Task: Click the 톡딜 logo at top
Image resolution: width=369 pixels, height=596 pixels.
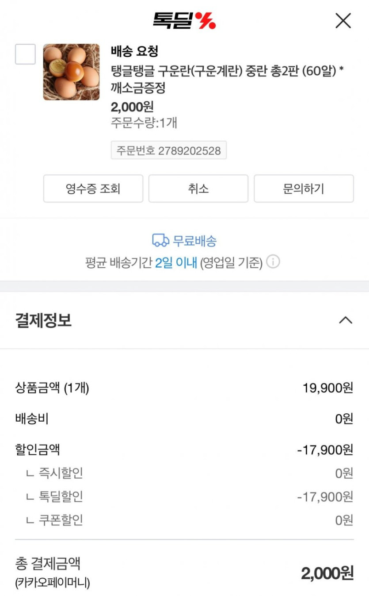Action: 184,20
